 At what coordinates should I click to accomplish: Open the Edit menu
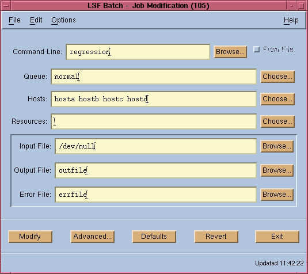pos(36,20)
